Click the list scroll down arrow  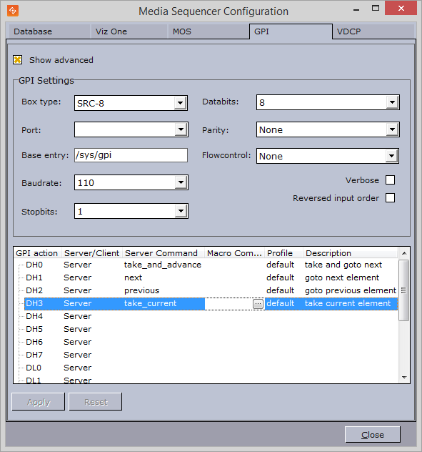pyautogui.click(x=404, y=378)
